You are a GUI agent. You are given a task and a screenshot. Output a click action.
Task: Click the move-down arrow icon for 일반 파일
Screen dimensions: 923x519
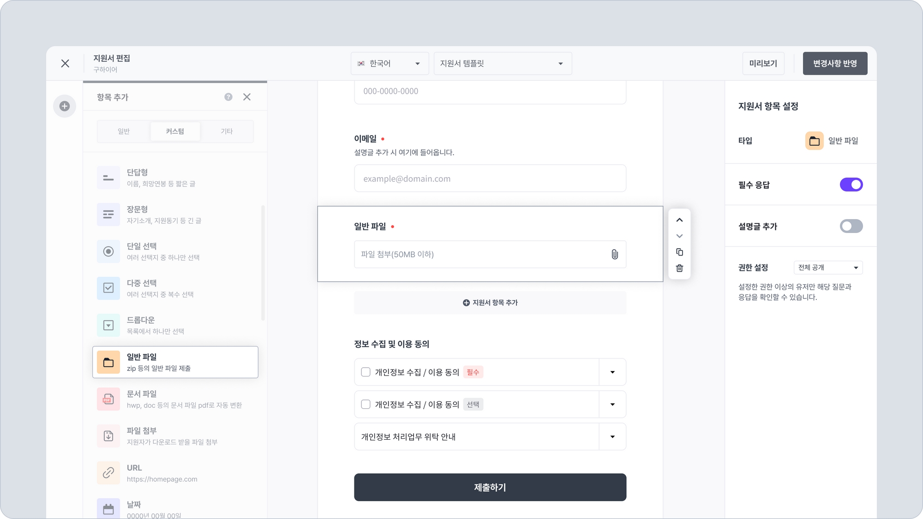click(x=679, y=236)
